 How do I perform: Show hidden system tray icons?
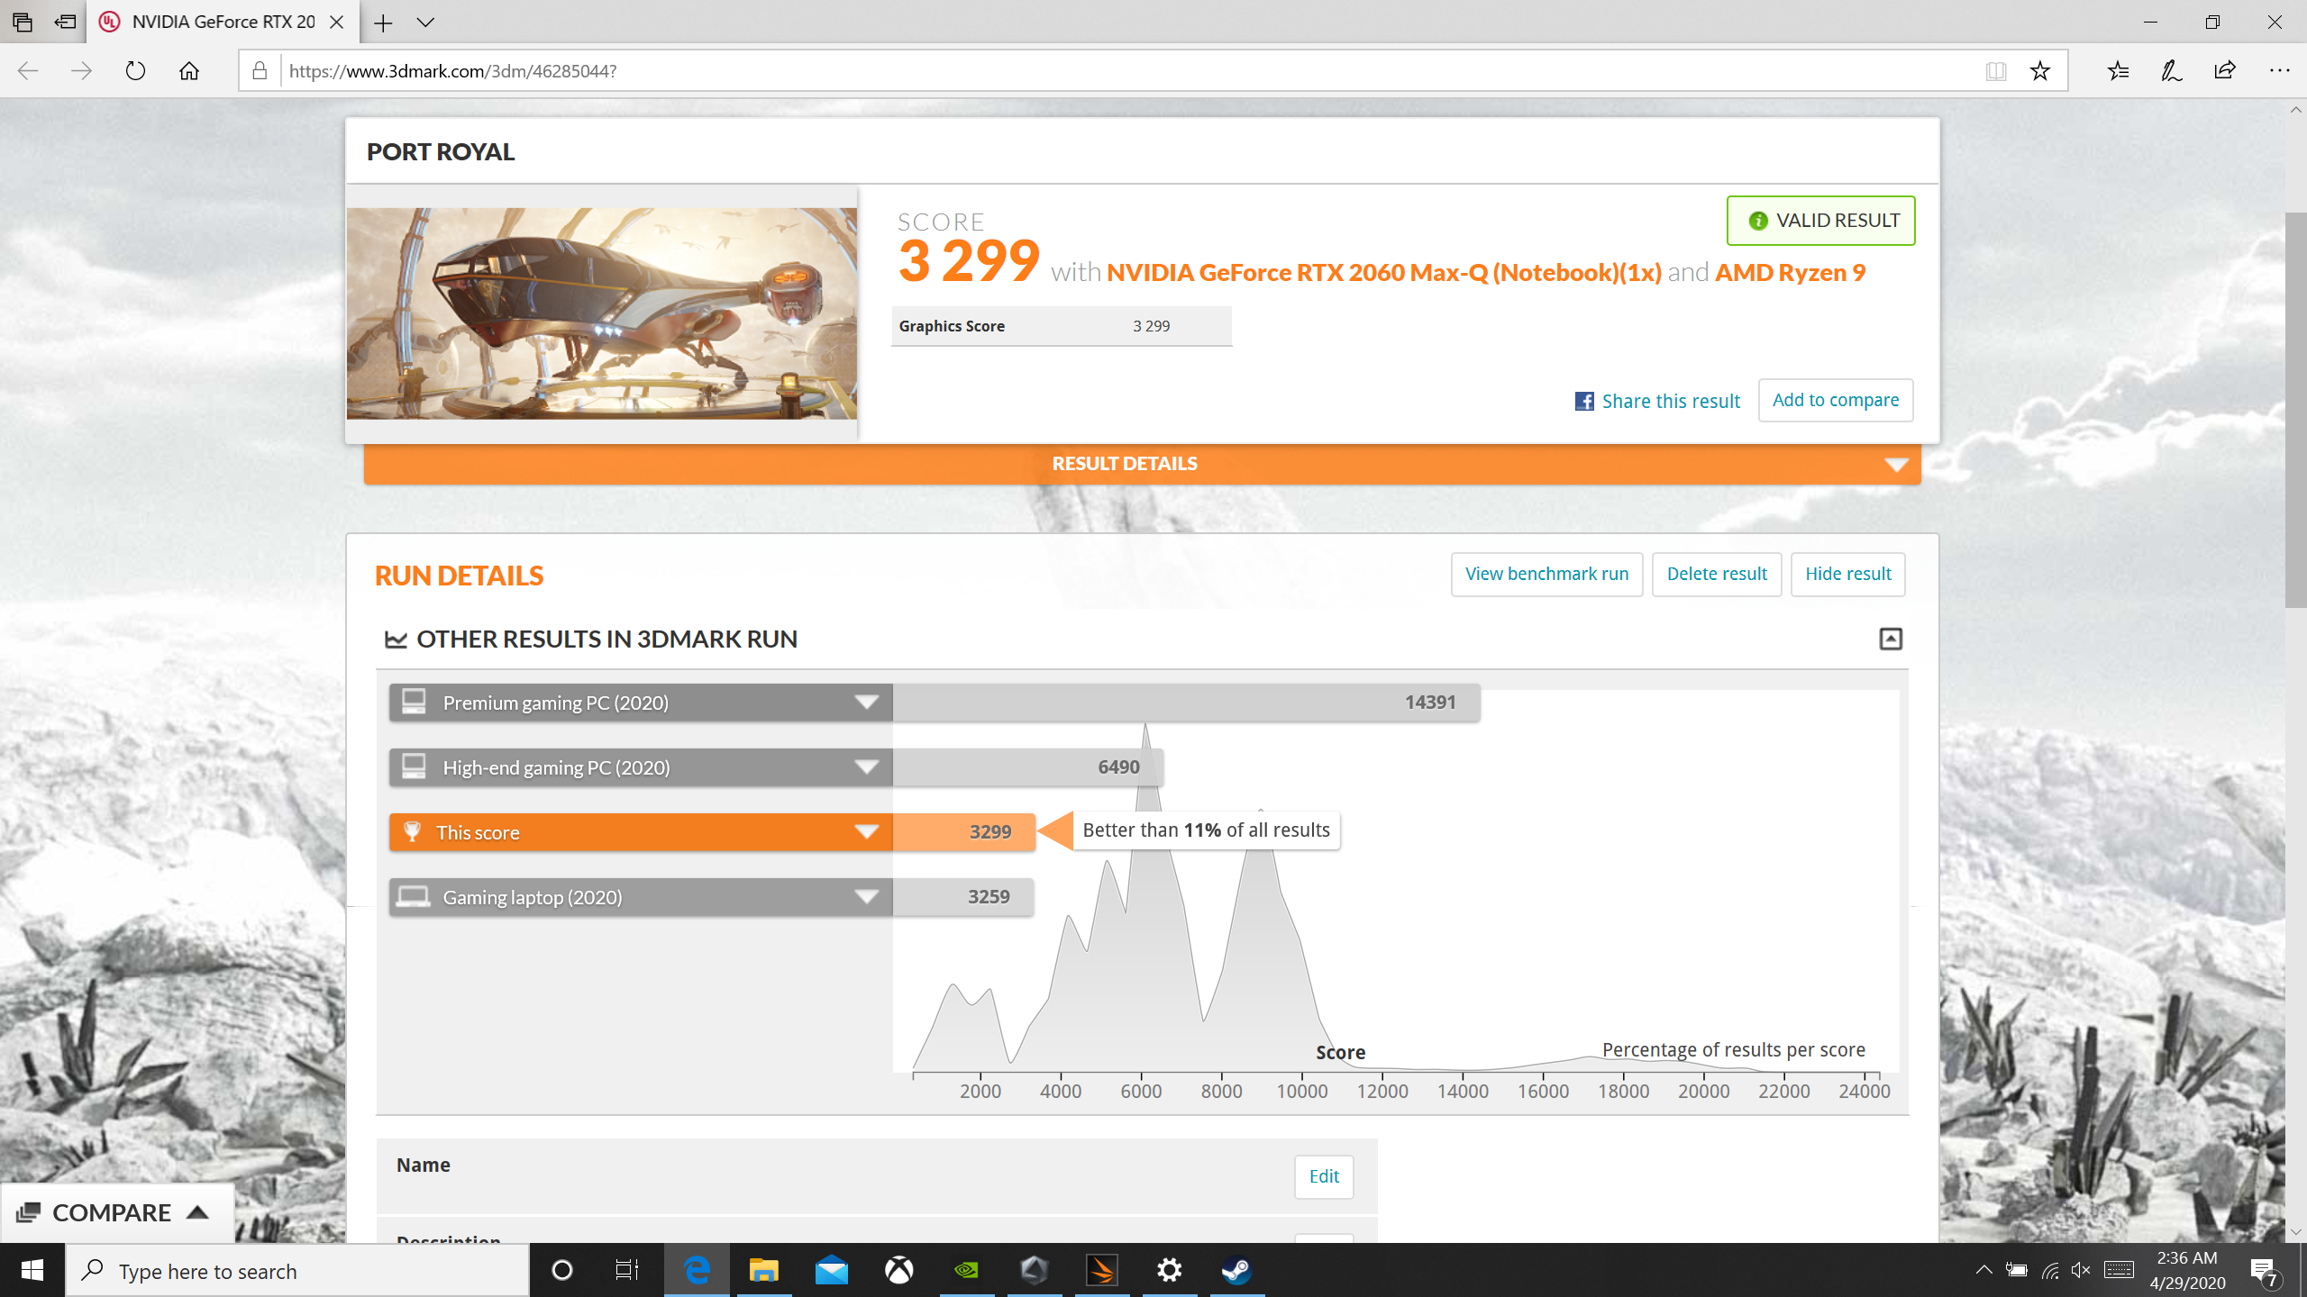pyautogui.click(x=1983, y=1270)
